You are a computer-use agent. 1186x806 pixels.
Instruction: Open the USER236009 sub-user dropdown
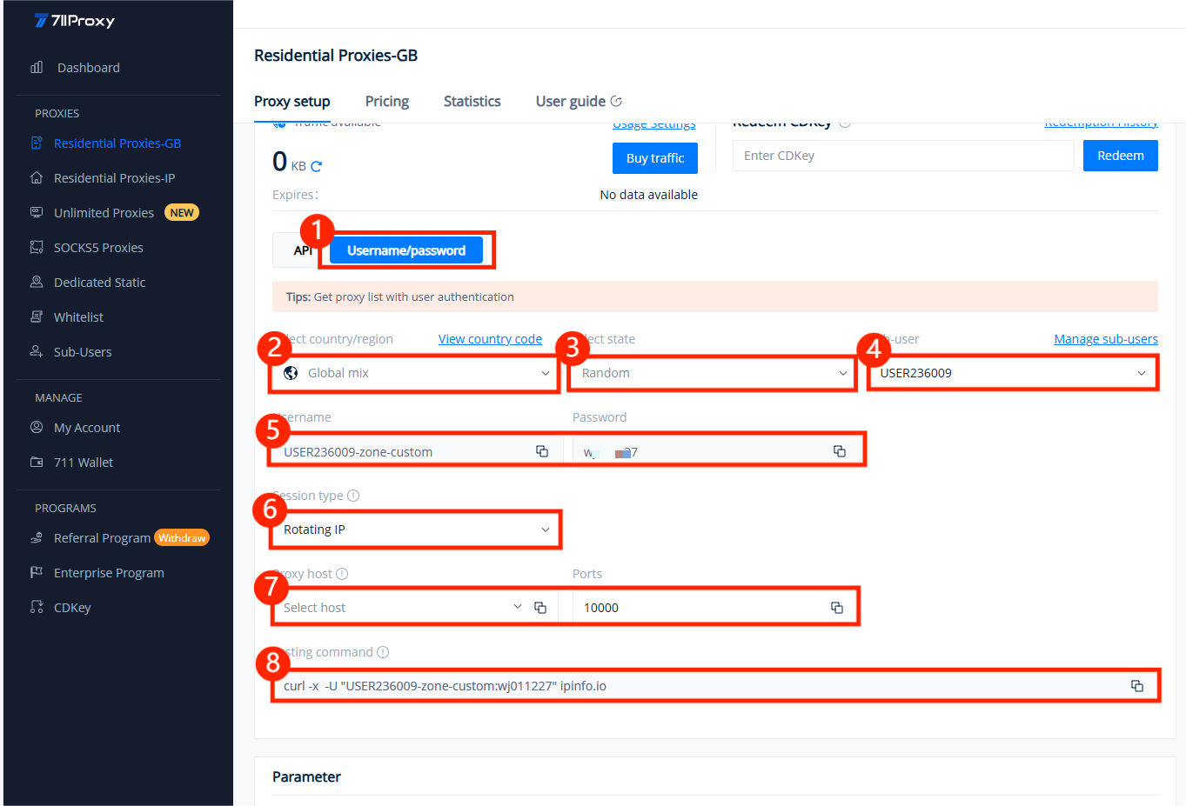[x=1013, y=373]
